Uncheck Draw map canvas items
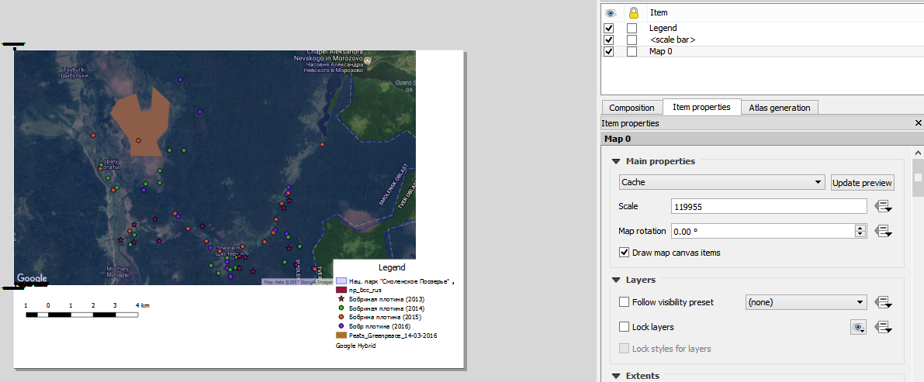The image size is (924, 382). tap(625, 253)
